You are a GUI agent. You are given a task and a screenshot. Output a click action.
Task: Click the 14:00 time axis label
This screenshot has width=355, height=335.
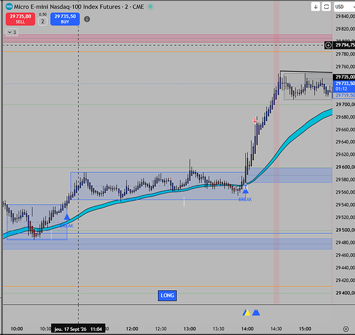click(x=247, y=329)
